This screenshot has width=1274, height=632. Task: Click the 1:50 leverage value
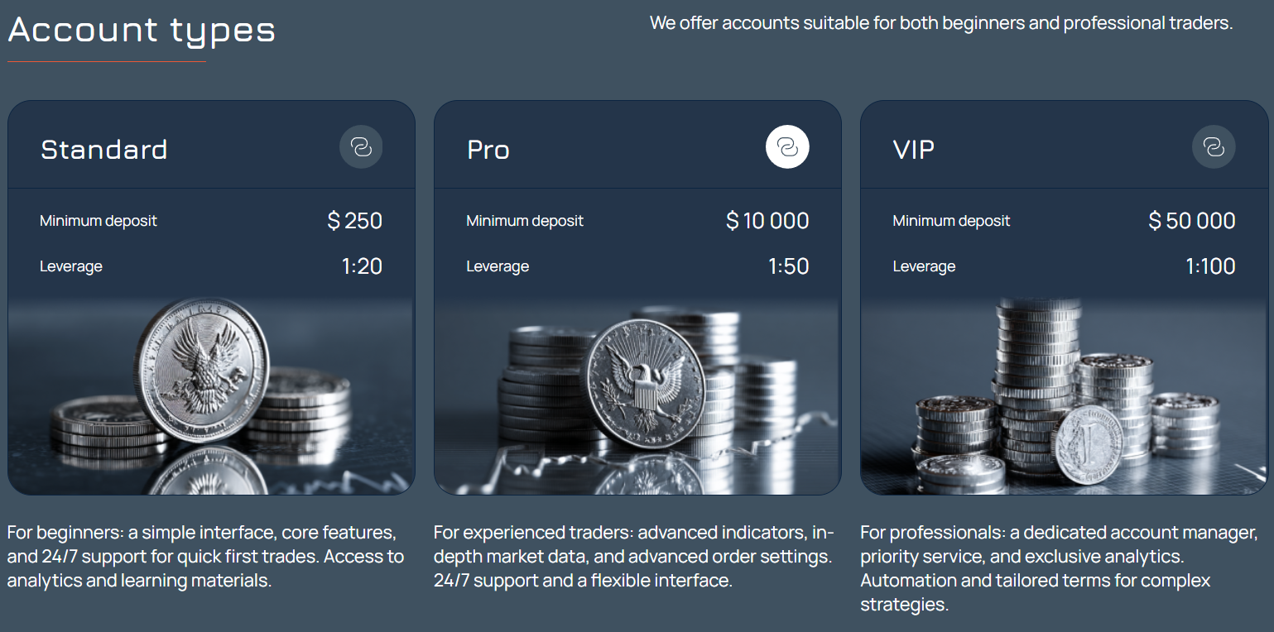pyautogui.click(x=788, y=266)
